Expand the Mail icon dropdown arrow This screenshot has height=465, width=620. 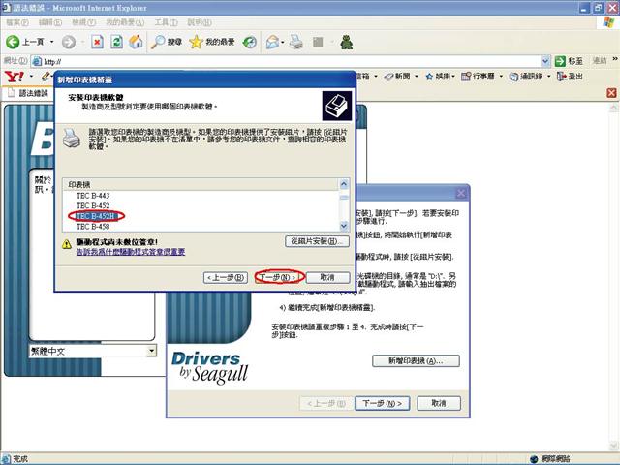tap(283, 42)
